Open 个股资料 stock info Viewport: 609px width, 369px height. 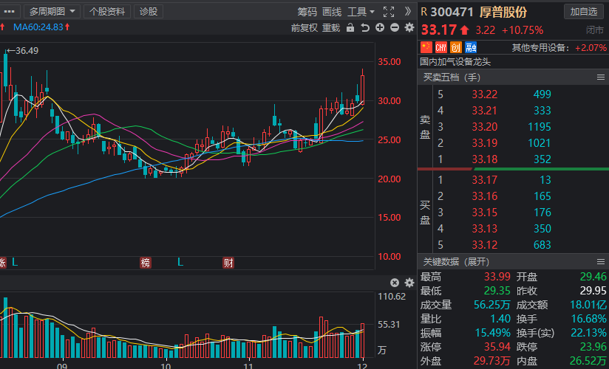[x=107, y=11]
